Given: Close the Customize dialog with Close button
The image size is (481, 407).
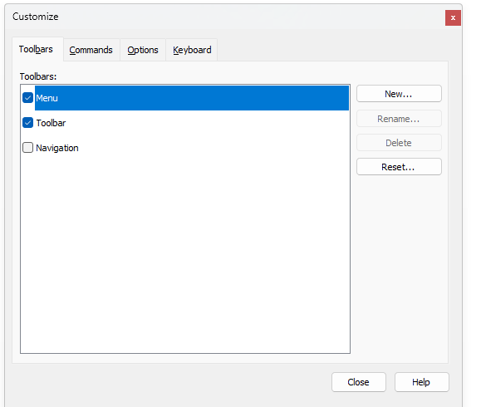Looking at the screenshot, I should point(359,382).
